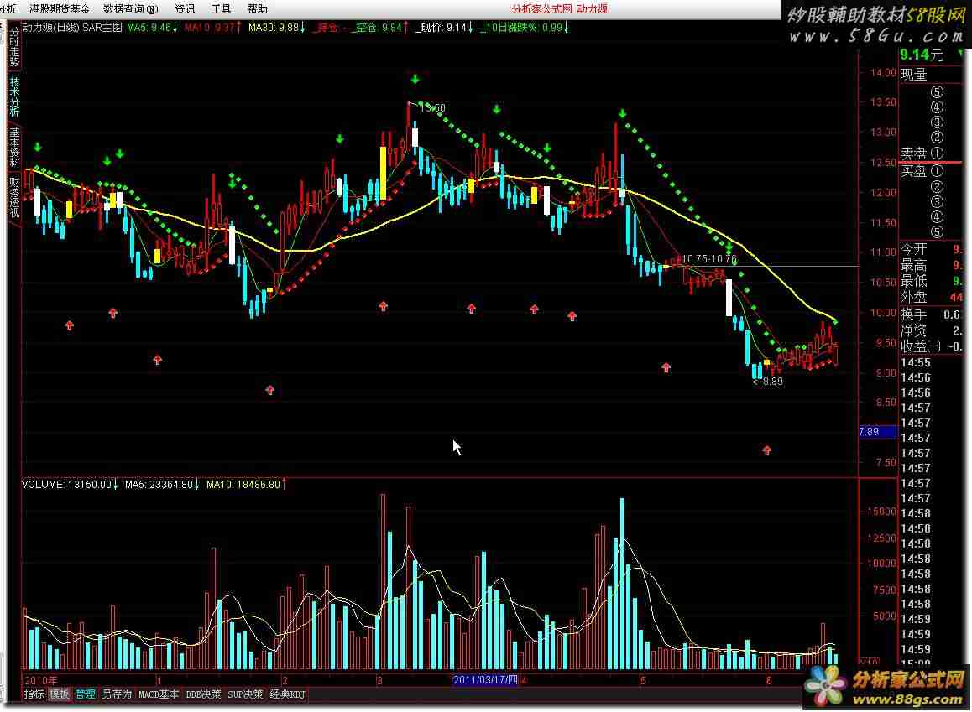Click the 10.75-10.76 gap annotation

[x=709, y=259]
